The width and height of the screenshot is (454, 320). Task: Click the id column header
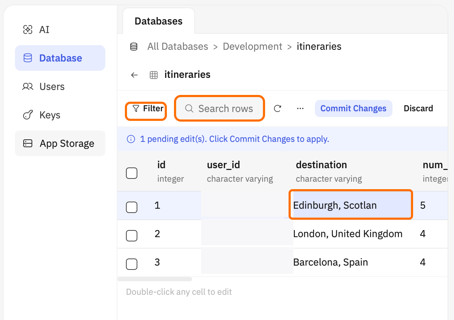click(170, 171)
